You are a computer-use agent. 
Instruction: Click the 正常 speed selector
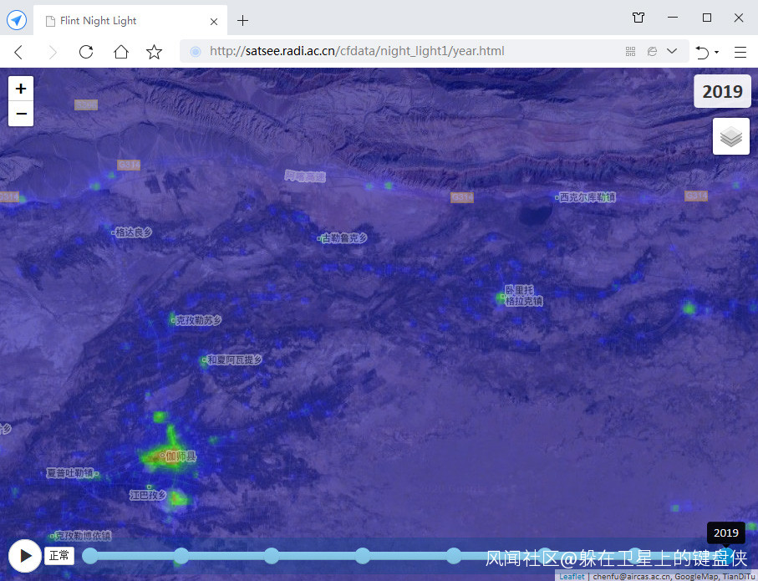tap(59, 556)
